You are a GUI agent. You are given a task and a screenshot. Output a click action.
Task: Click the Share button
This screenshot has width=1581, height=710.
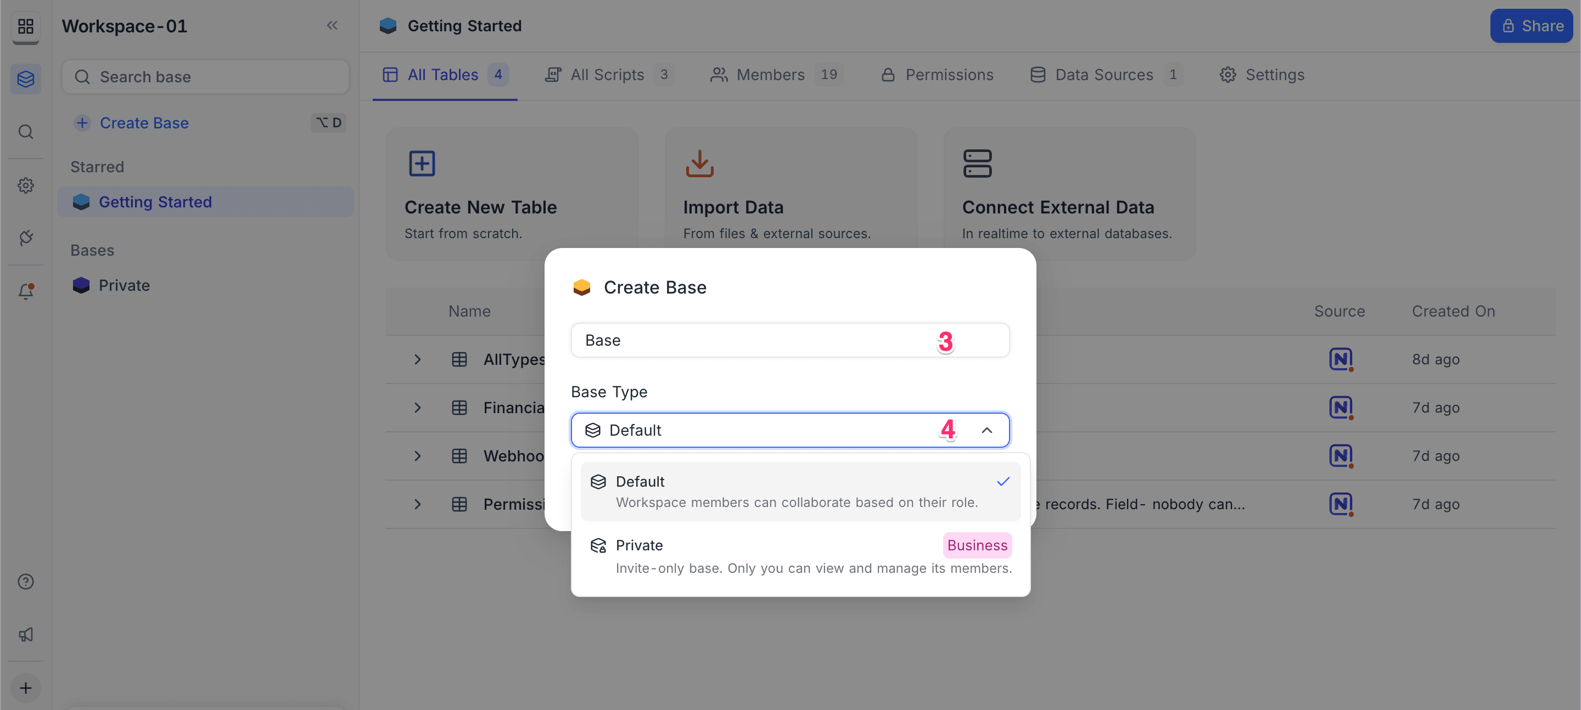click(1531, 26)
